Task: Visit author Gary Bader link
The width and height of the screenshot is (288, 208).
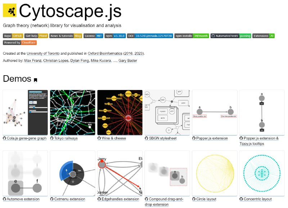Action: 128,60
